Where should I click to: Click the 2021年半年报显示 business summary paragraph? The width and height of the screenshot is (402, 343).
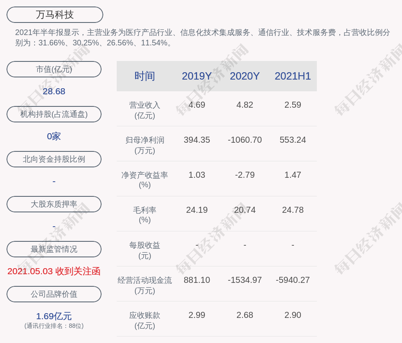pyautogui.click(x=203, y=38)
